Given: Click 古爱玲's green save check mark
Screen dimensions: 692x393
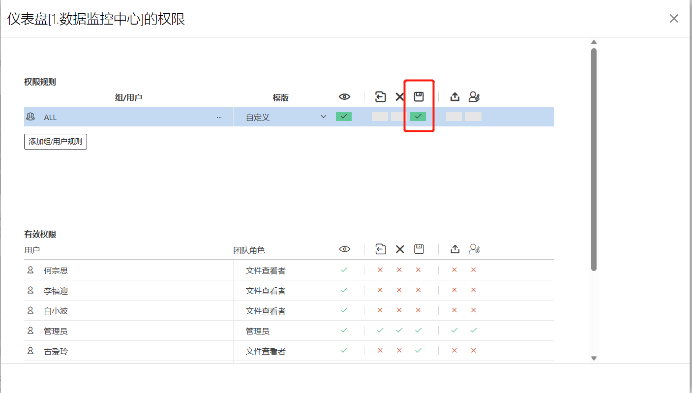Looking at the screenshot, I should point(418,350).
